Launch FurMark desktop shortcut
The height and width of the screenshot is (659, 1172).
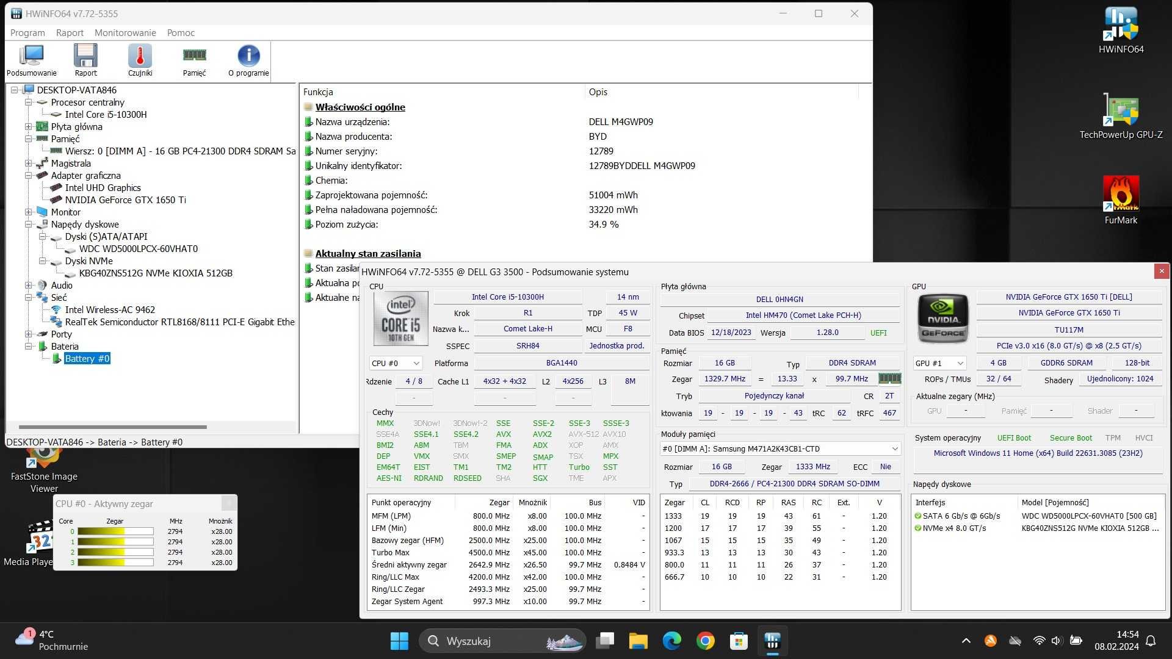pyautogui.click(x=1121, y=200)
